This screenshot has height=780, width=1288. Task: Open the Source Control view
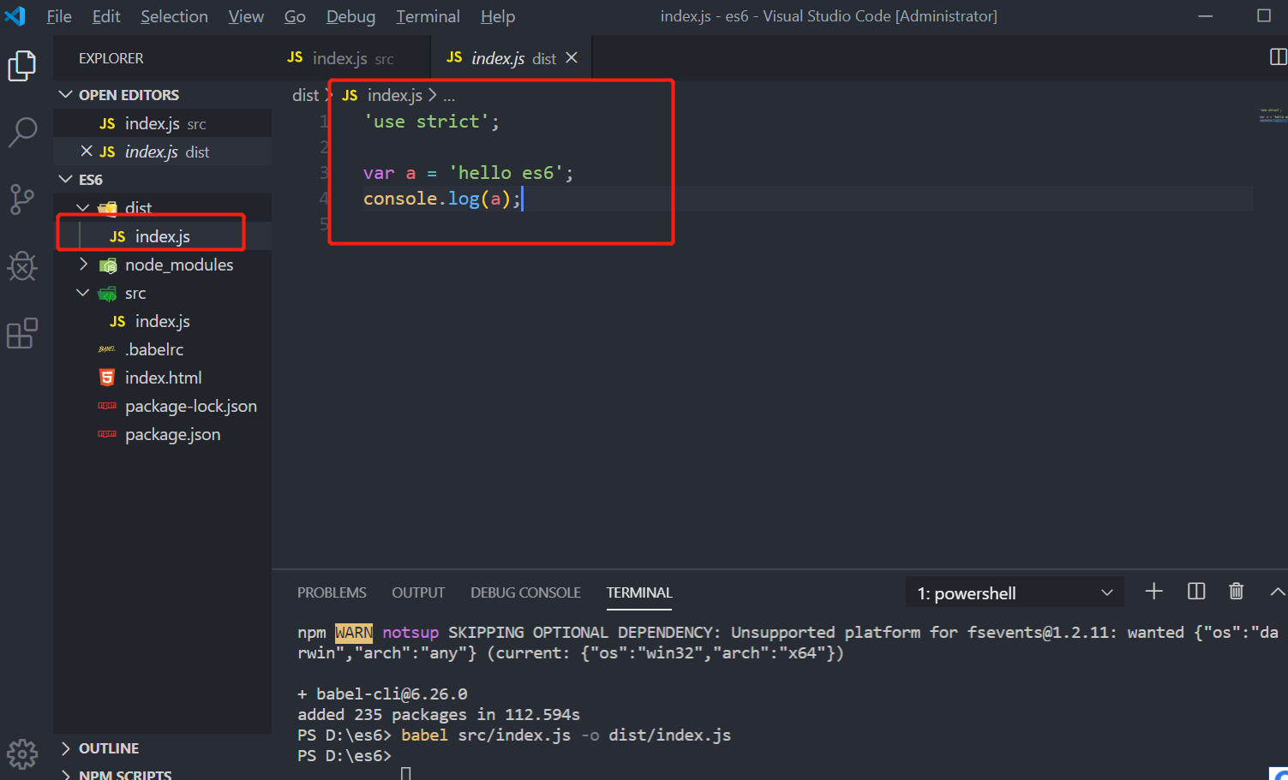pos(22,199)
